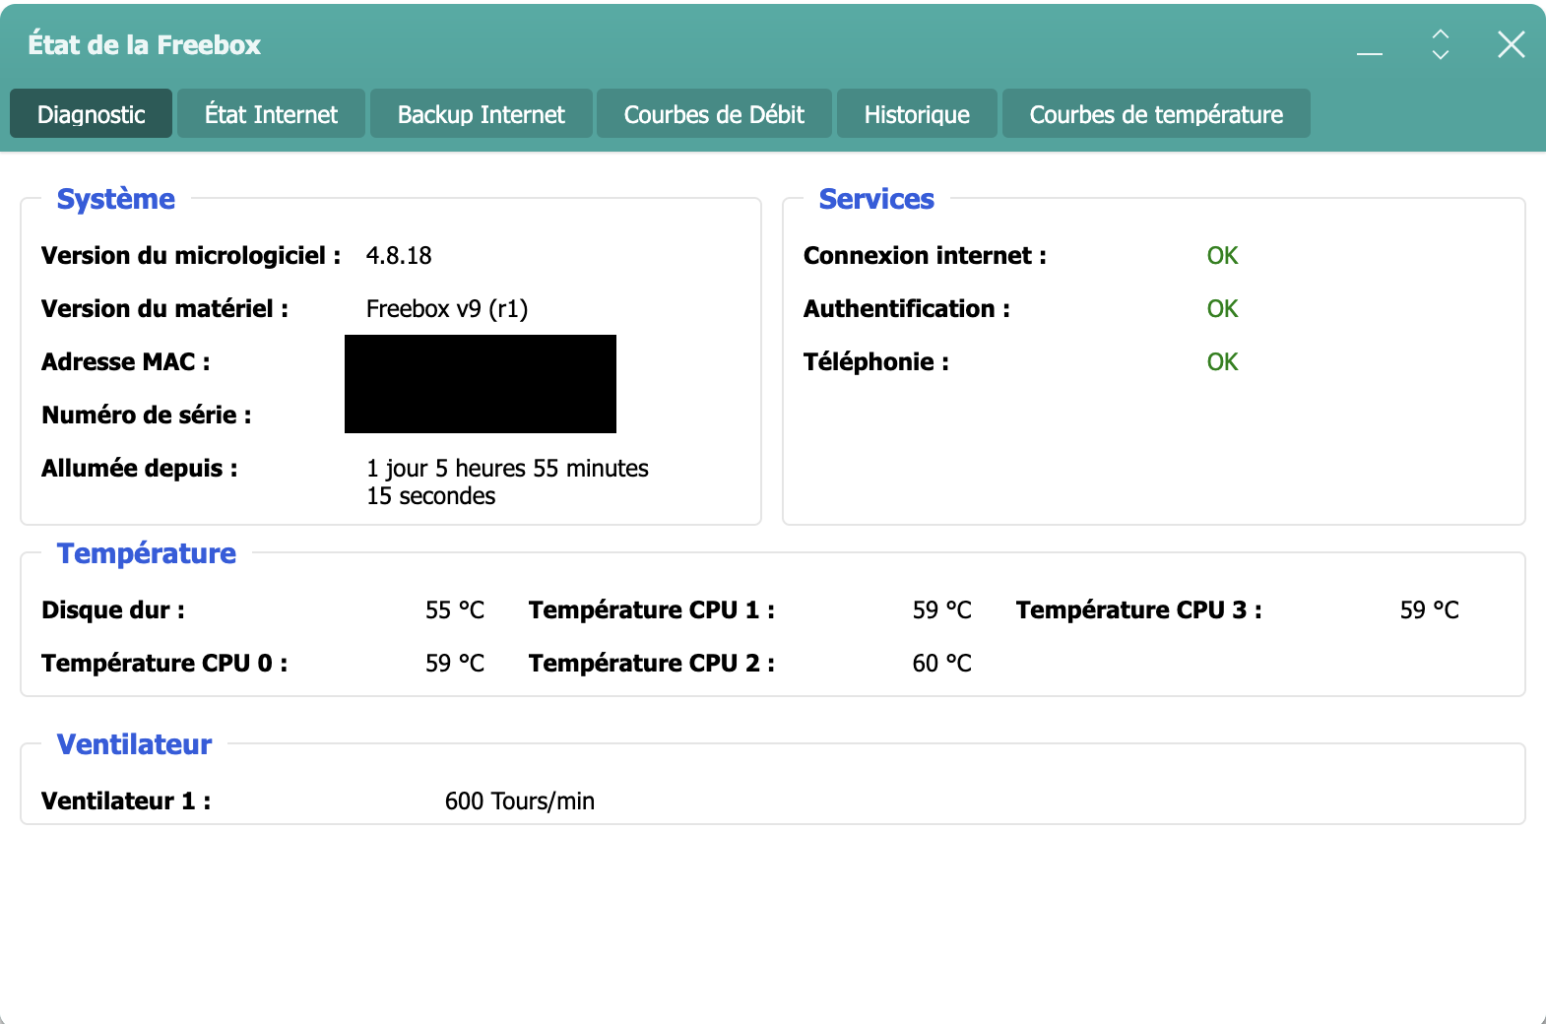Click the État de la Freebox window title

coord(145,45)
